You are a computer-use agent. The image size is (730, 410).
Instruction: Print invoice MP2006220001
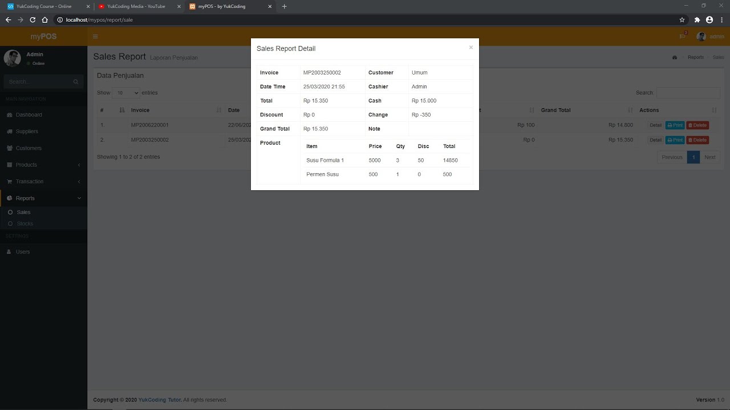[x=675, y=125]
